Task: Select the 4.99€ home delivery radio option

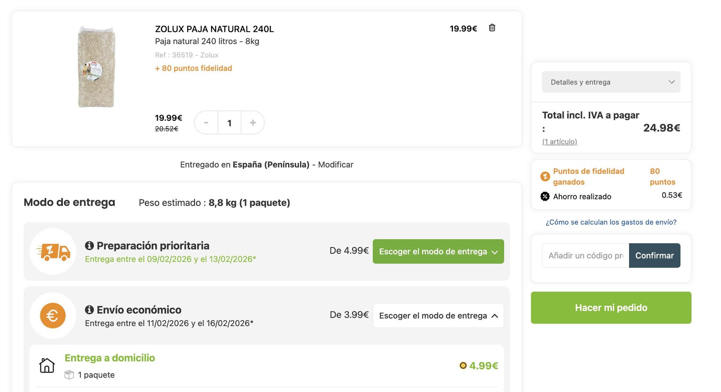Action: 463,366
